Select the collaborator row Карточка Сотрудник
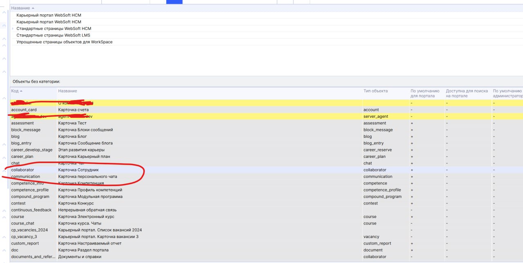Screen dimensions: 523x263 pos(78,170)
